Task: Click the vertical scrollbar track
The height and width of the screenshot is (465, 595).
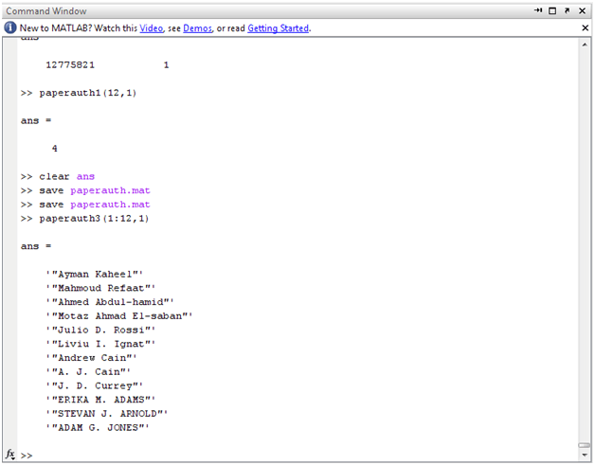Action: point(585,237)
